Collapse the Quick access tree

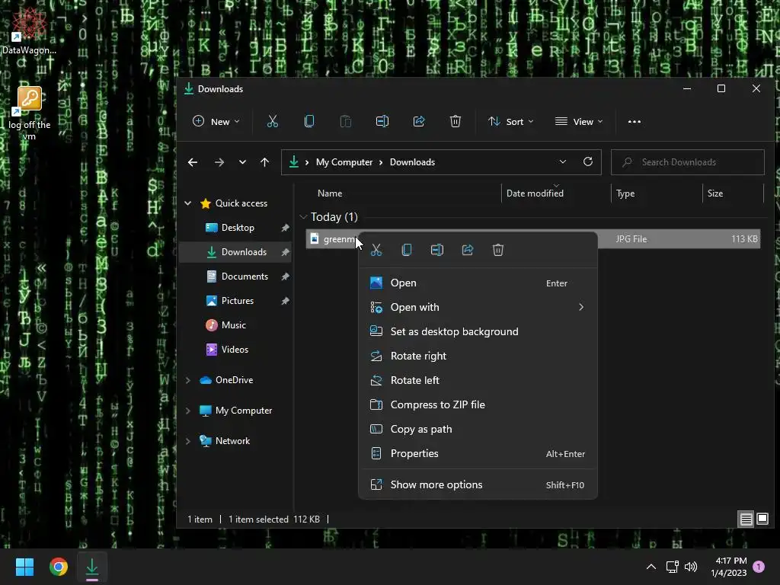[188, 203]
